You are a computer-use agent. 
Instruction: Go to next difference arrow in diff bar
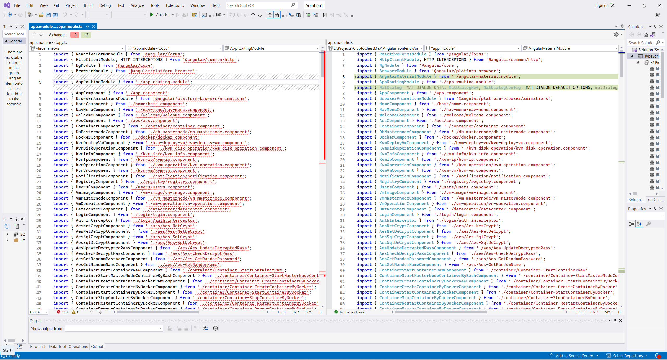click(41, 35)
